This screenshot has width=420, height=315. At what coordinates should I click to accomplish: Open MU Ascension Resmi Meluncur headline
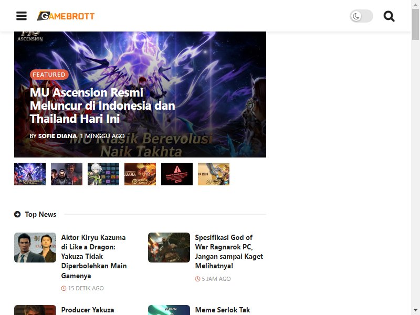point(102,106)
